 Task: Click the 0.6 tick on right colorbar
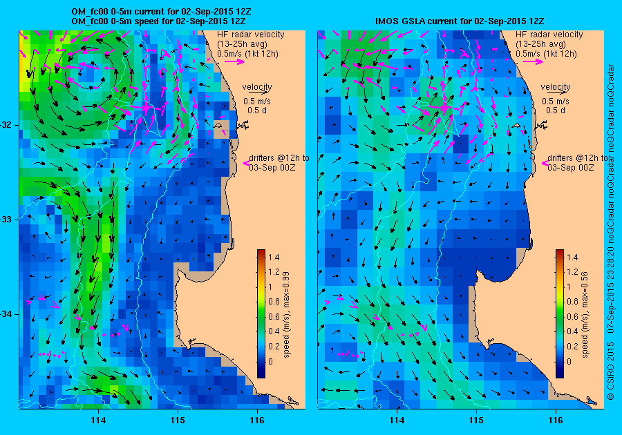point(572,316)
